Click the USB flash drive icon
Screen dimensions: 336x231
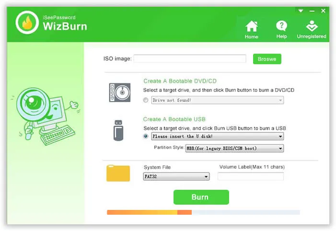119,130
